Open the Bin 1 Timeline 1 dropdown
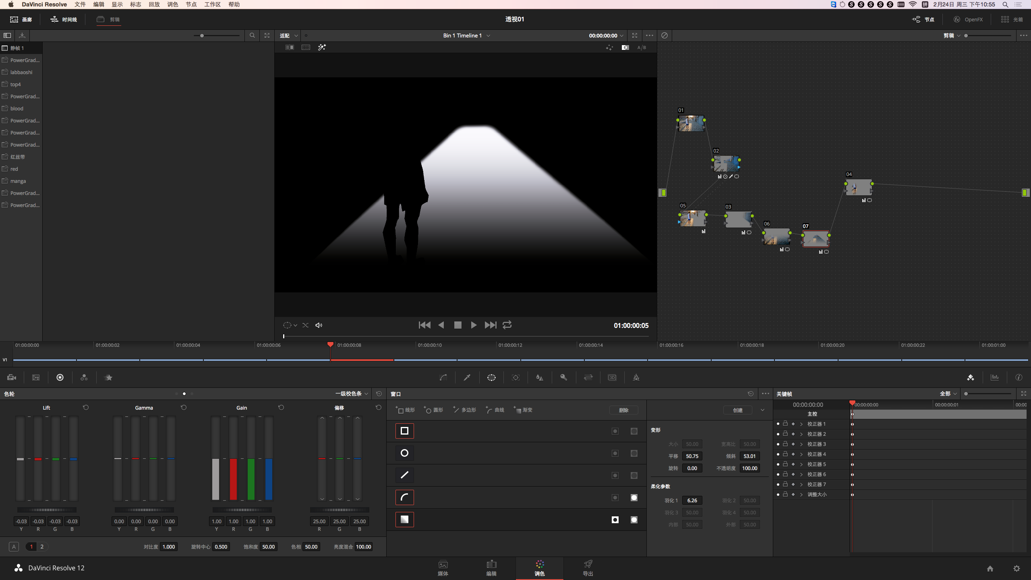This screenshot has width=1031, height=580. pos(466,35)
